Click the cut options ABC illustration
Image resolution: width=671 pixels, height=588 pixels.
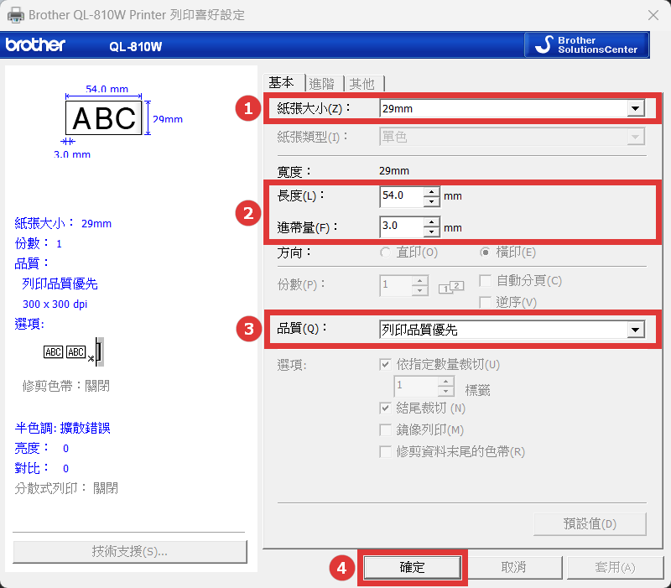coord(74,351)
